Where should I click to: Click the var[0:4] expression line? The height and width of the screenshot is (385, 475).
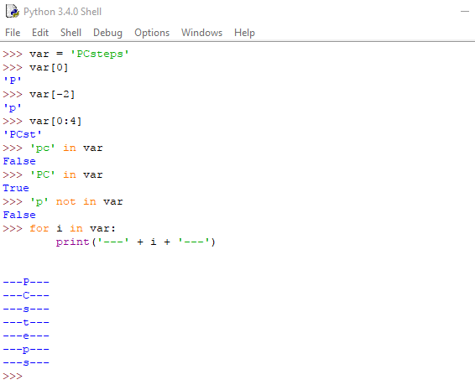[x=55, y=121]
